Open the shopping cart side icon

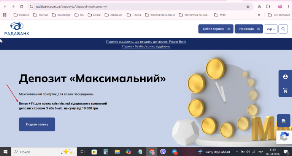[x=285, y=90]
